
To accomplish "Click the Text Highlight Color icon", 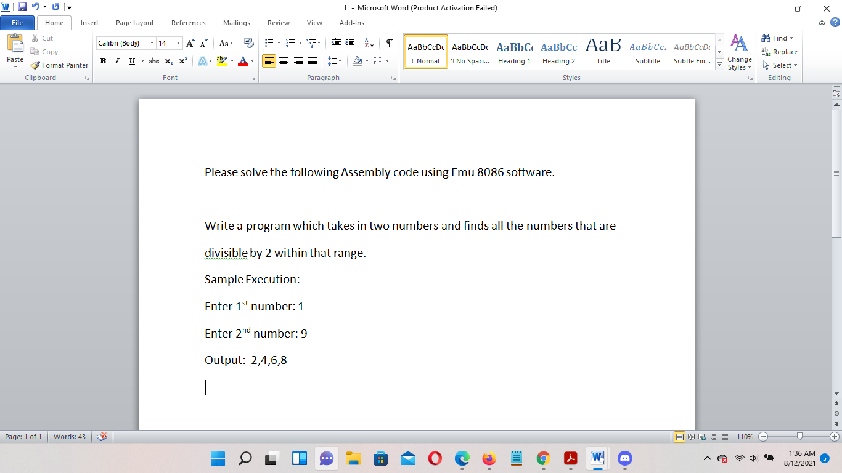I will [222, 61].
